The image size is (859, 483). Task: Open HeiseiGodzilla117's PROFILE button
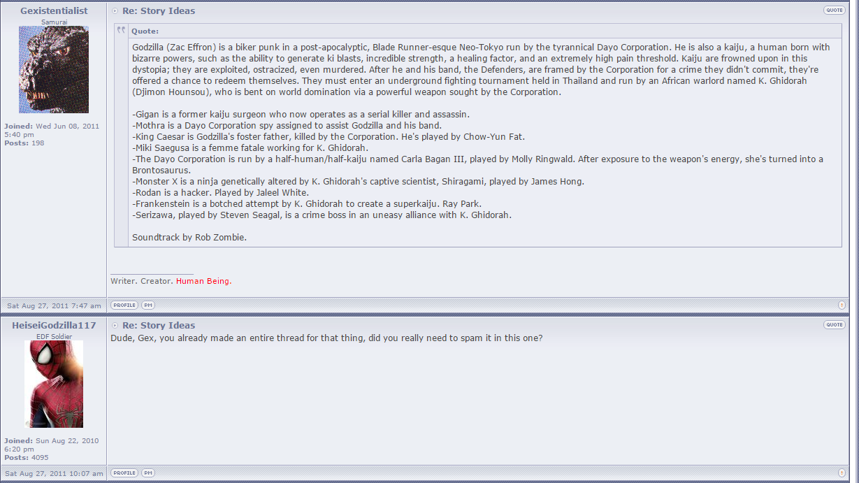(124, 473)
